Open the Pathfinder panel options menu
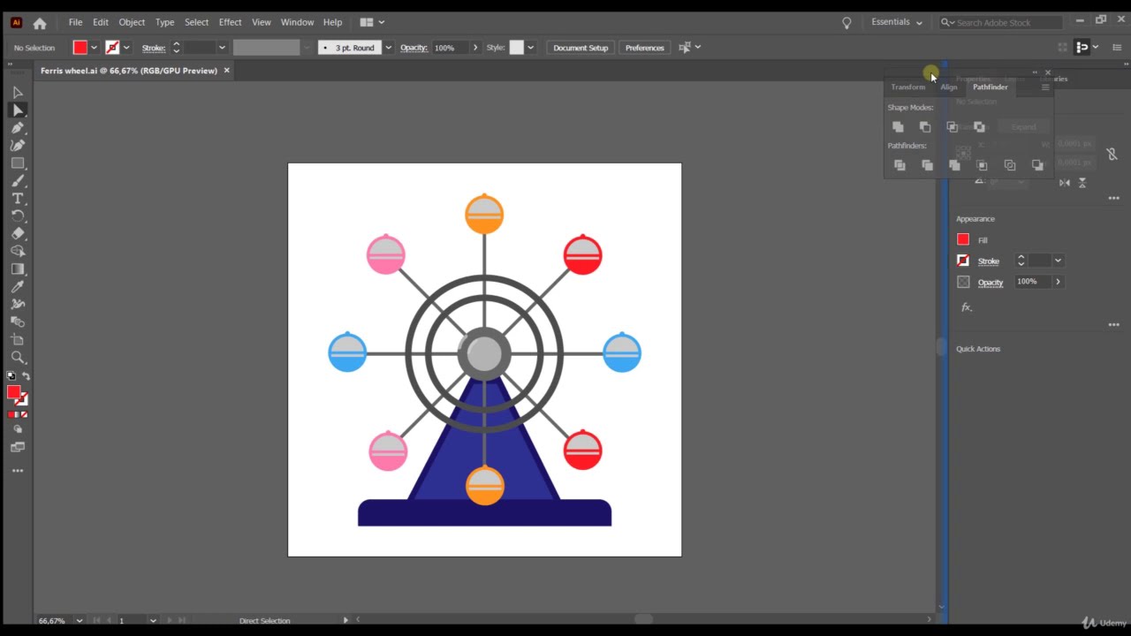The width and height of the screenshot is (1131, 636). point(1045,87)
